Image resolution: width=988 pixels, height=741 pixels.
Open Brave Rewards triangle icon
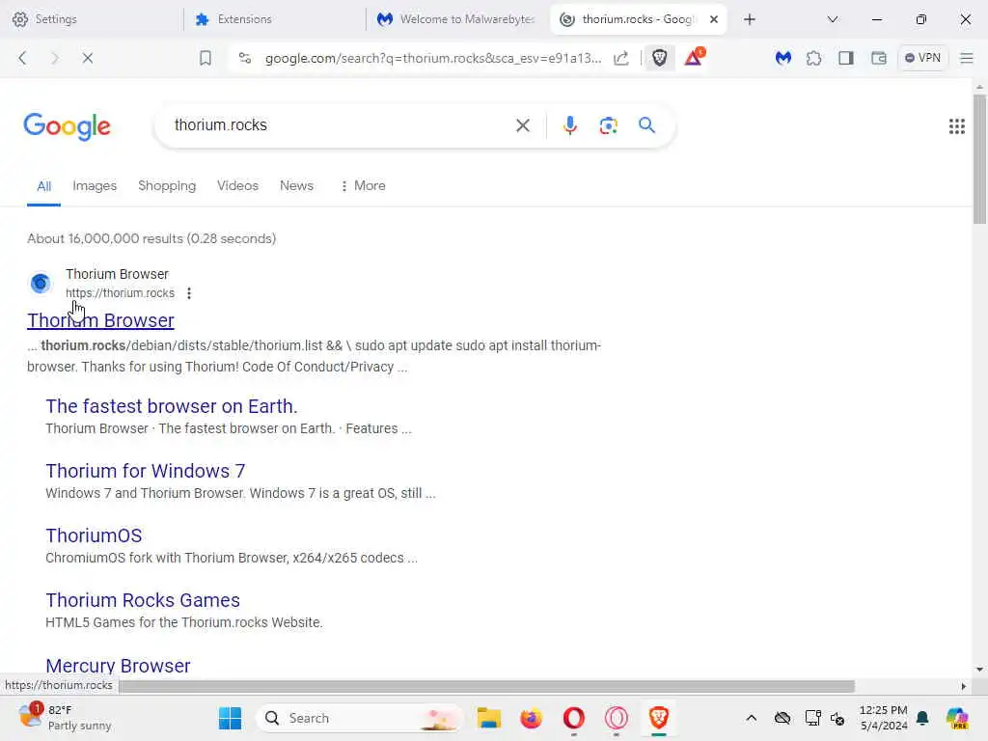click(694, 57)
